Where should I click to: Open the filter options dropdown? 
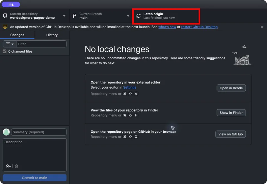point(9,44)
